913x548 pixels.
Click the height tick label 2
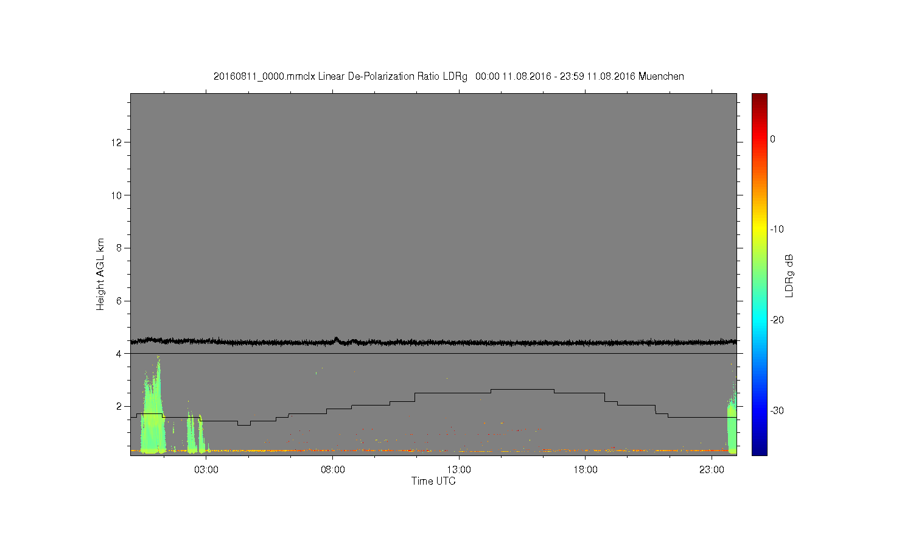119,406
